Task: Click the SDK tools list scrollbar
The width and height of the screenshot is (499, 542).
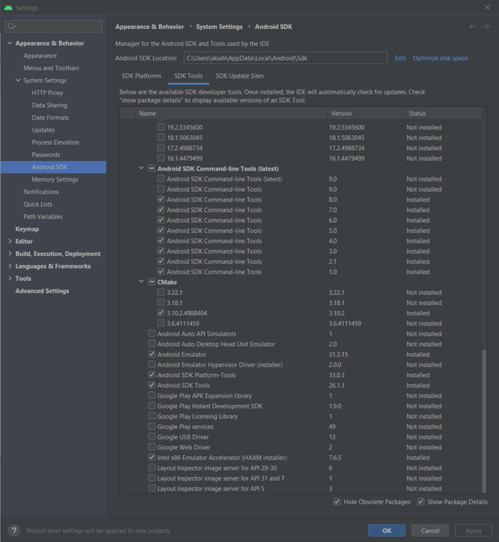Action: click(x=484, y=420)
